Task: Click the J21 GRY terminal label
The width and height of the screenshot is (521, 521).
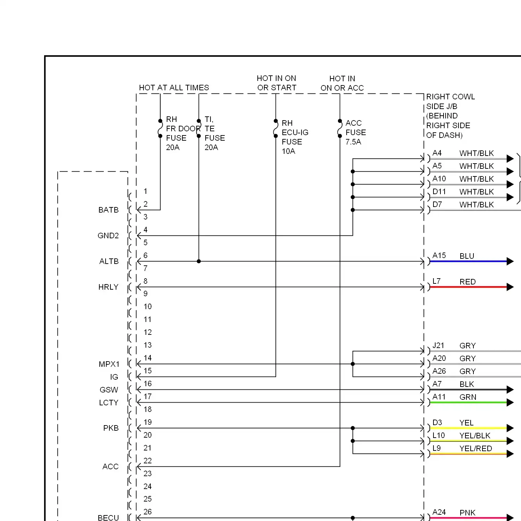Action: click(454, 346)
